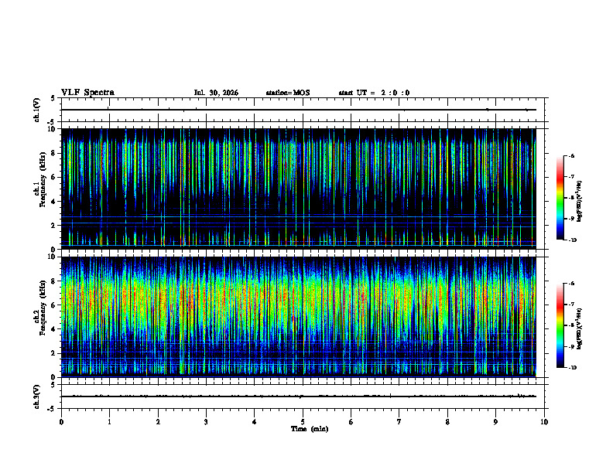Click the ch.1 voltage waveform strip
This screenshot has width=613, height=473.
click(303, 110)
